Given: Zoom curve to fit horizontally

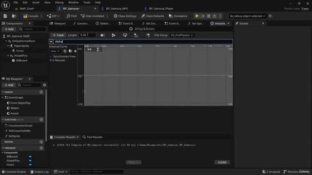Looking at the screenshot, I should (x=89, y=50).
